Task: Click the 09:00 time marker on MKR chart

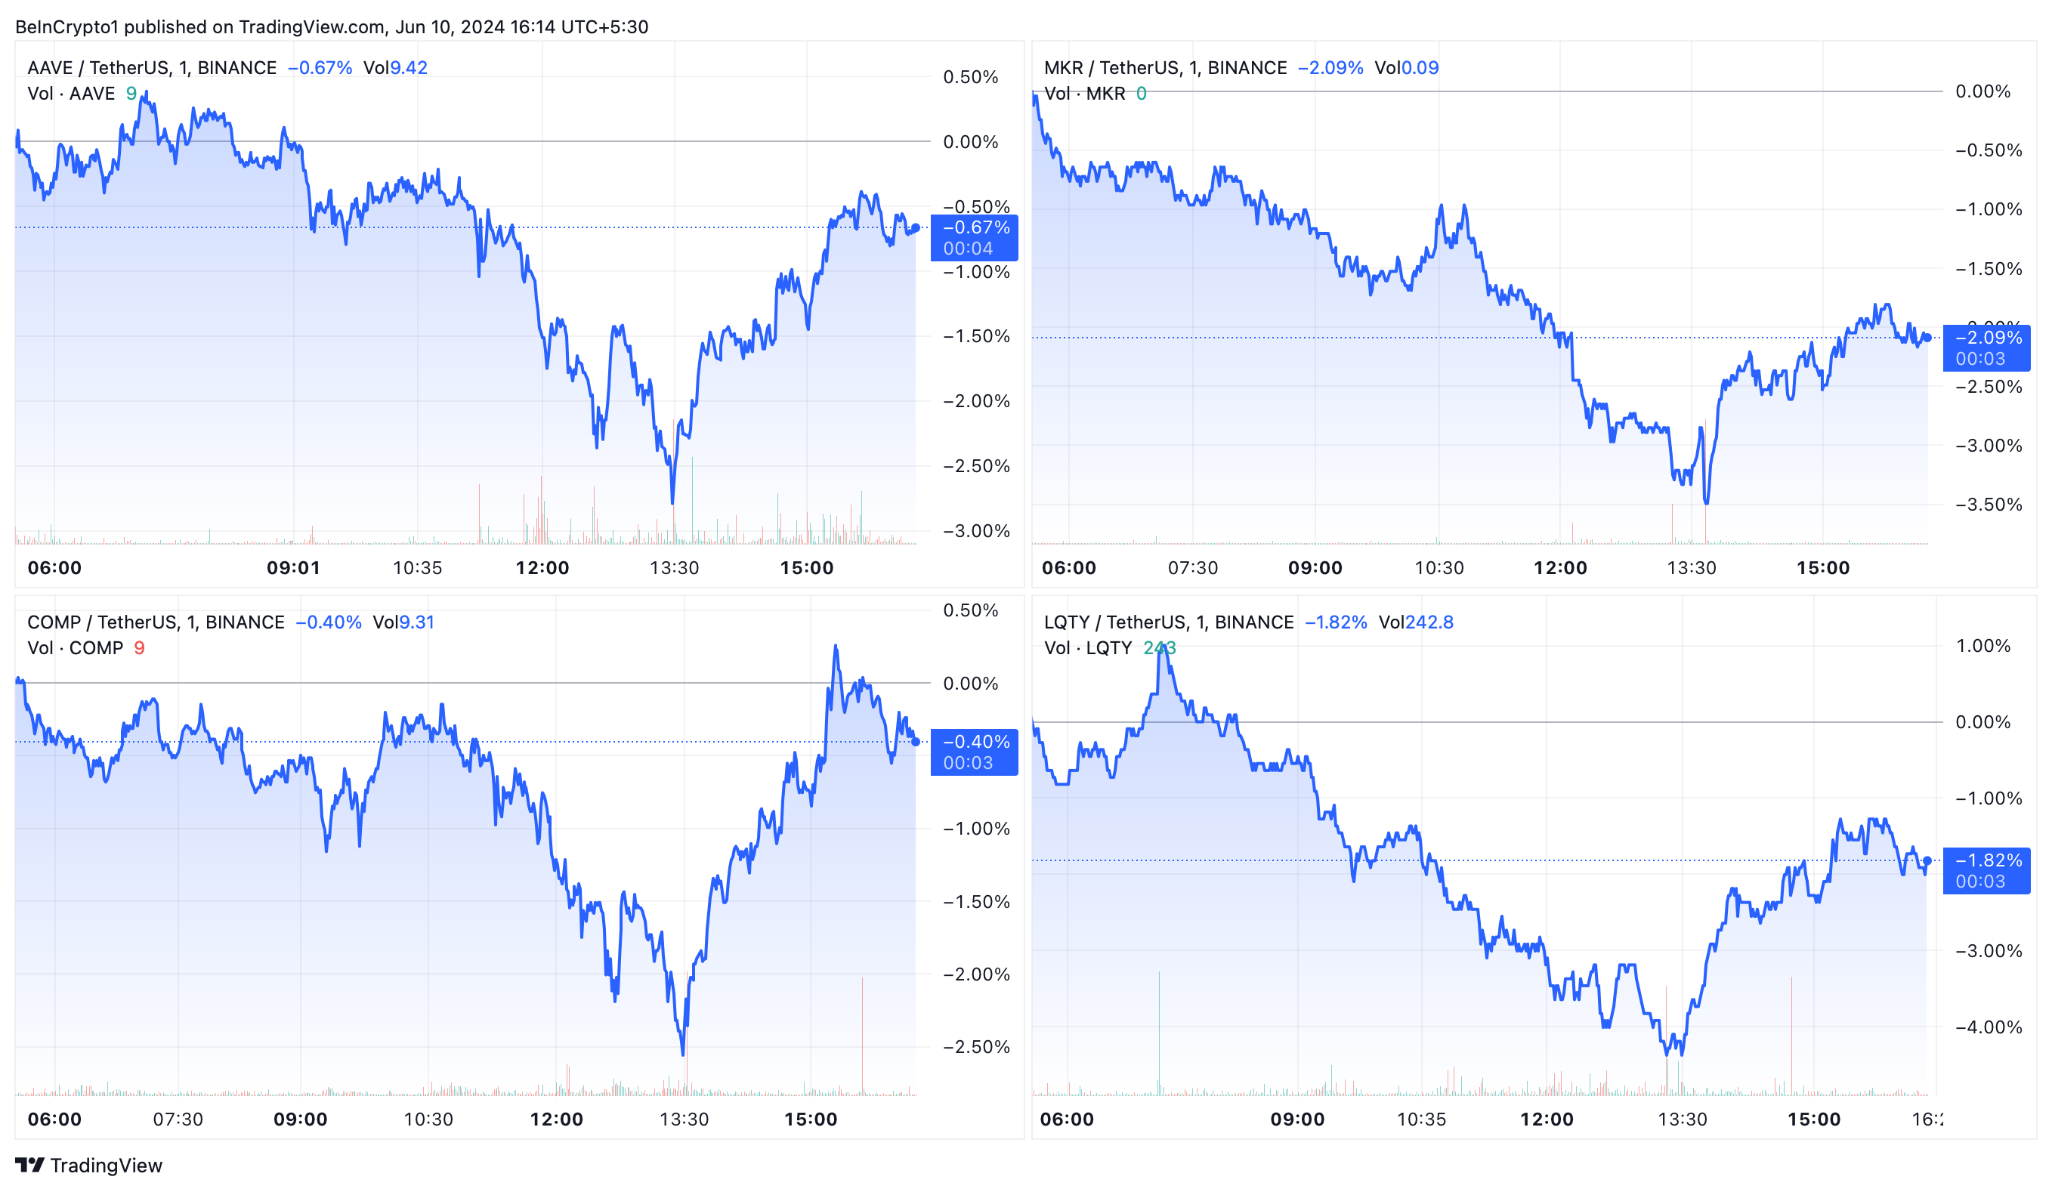Action: pyautogui.click(x=1315, y=568)
